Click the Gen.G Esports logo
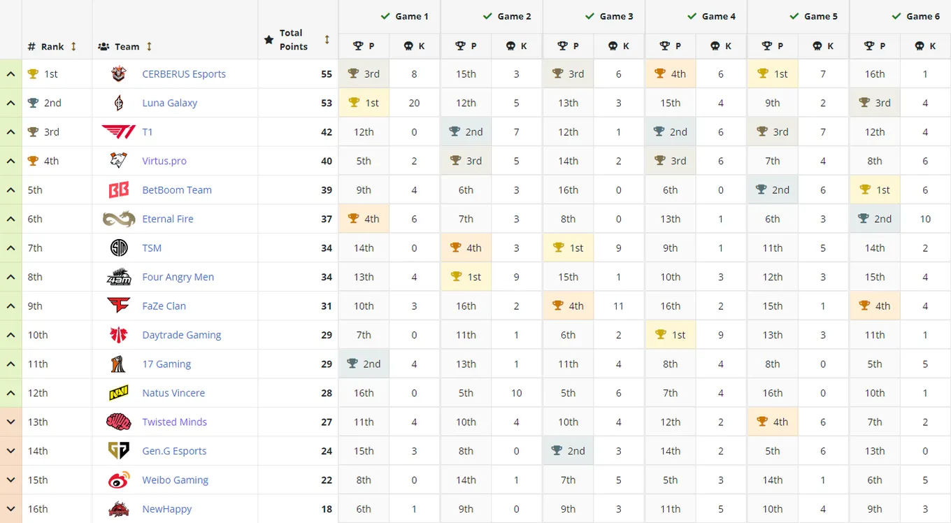Viewport: 951px width, 523px height. [x=119, y=451]
